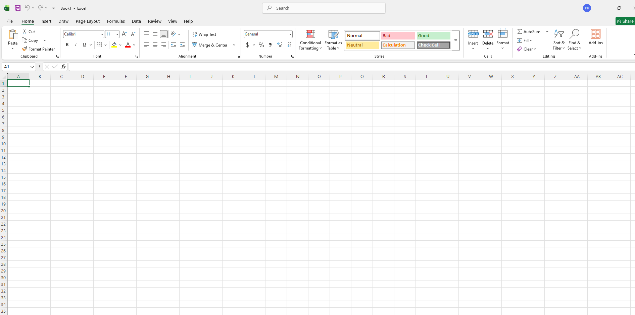The height and width of the screenshot is (315, 635).
Task: Toggle Bold formatting
Action: (x=67, y=45)
